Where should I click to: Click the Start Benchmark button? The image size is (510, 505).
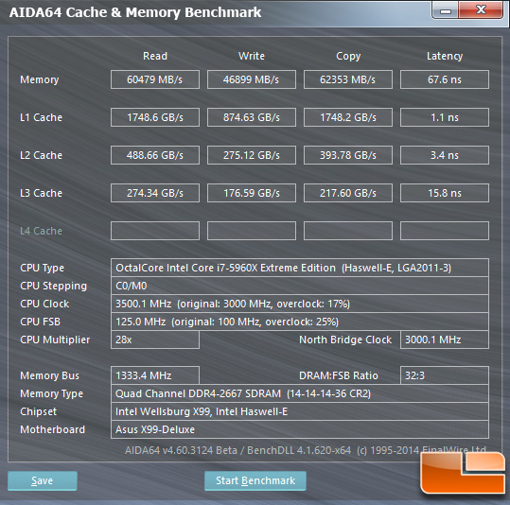point(255,480)
